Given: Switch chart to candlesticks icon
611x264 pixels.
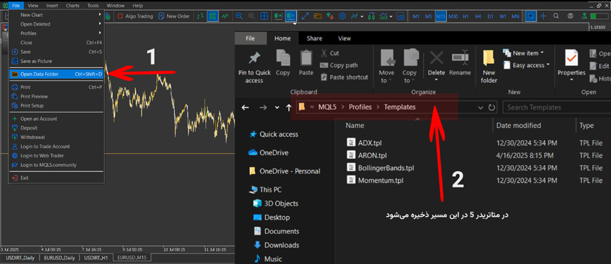Looking at the screenshot, I should [213, 16].
